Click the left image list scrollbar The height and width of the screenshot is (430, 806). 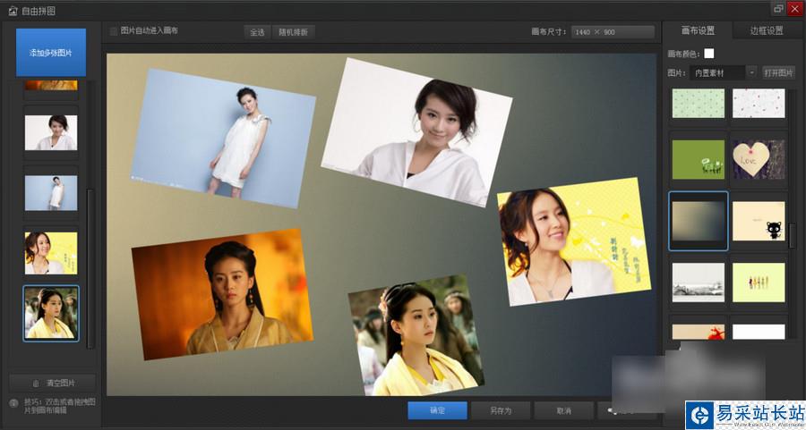point(90,268)
